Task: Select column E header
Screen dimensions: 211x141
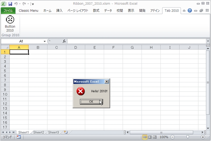Action: 94,47
